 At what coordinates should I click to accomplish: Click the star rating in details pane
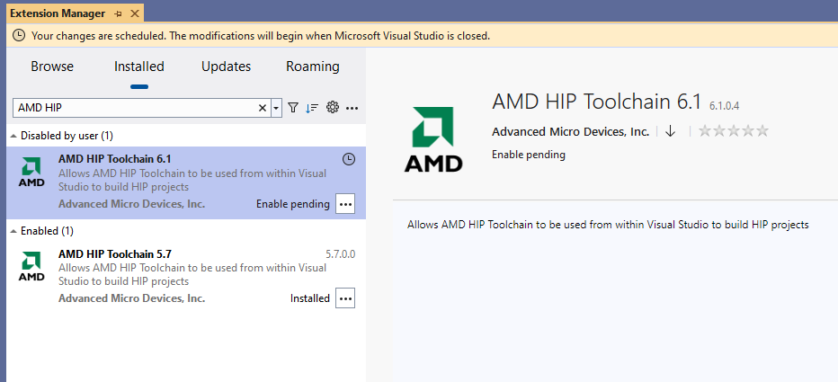(x=734, y=131)
